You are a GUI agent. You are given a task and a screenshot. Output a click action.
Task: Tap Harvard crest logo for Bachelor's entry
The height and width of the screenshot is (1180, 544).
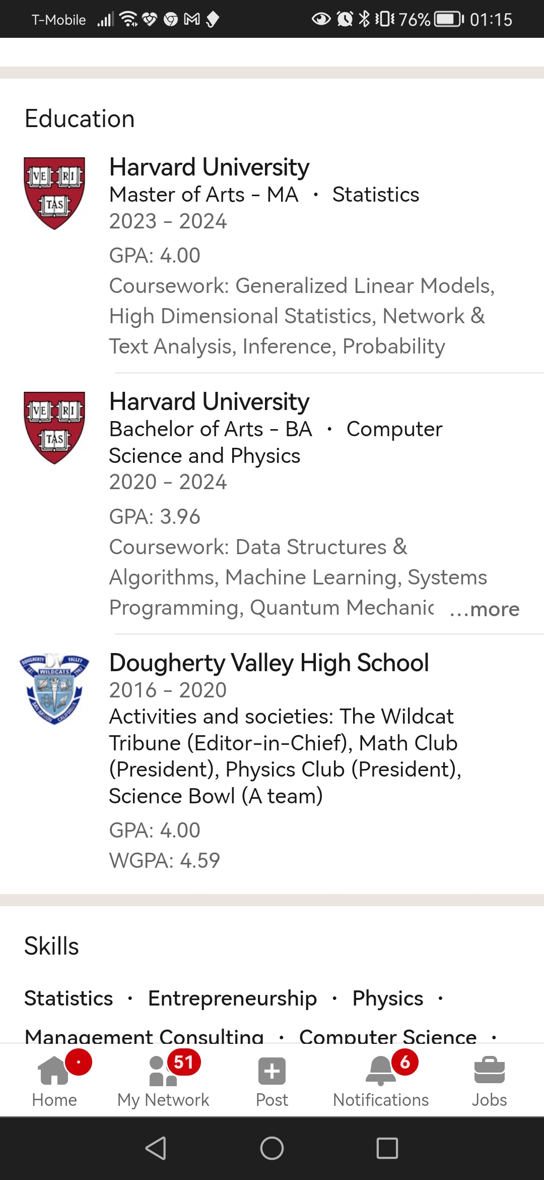(54, 428)
